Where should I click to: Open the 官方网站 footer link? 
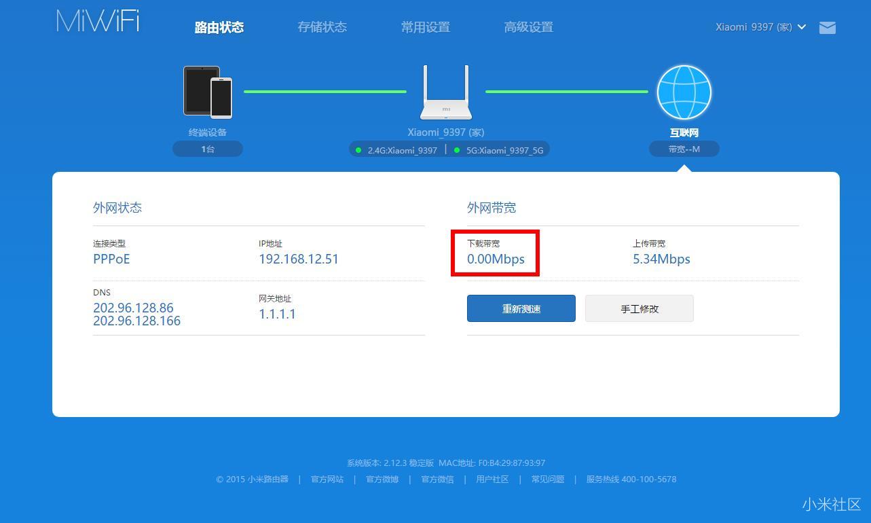click(x=327, y=479)
